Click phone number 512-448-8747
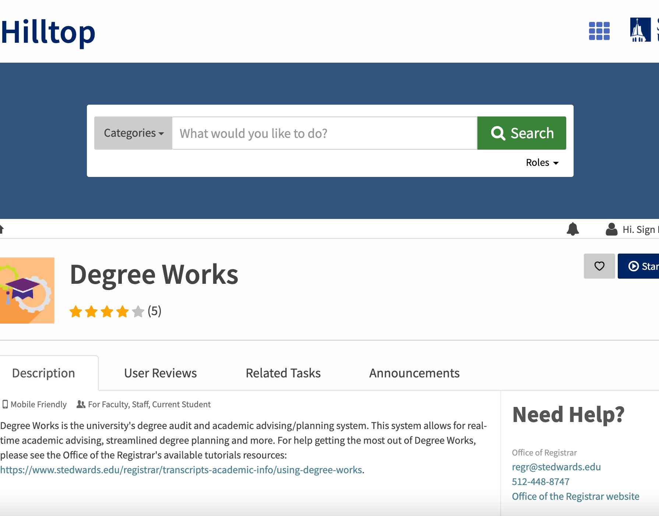 540,482
